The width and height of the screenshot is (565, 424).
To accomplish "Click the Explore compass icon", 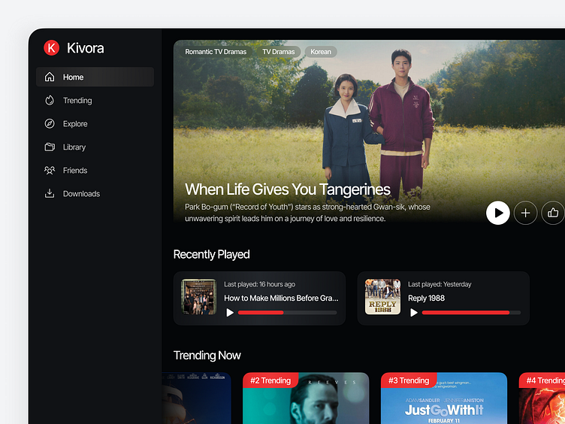I will pos(50,123).
